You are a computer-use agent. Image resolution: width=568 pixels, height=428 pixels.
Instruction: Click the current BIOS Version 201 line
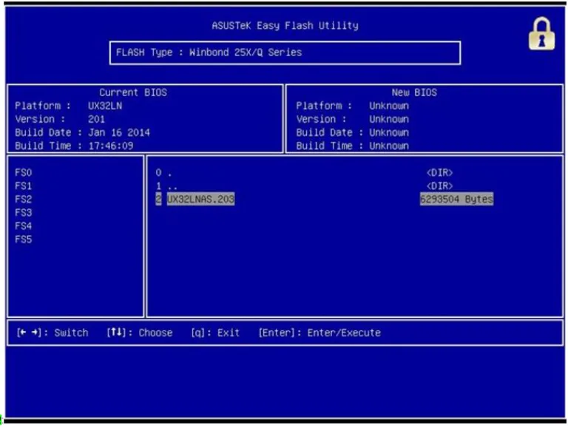tap(60, 119)
